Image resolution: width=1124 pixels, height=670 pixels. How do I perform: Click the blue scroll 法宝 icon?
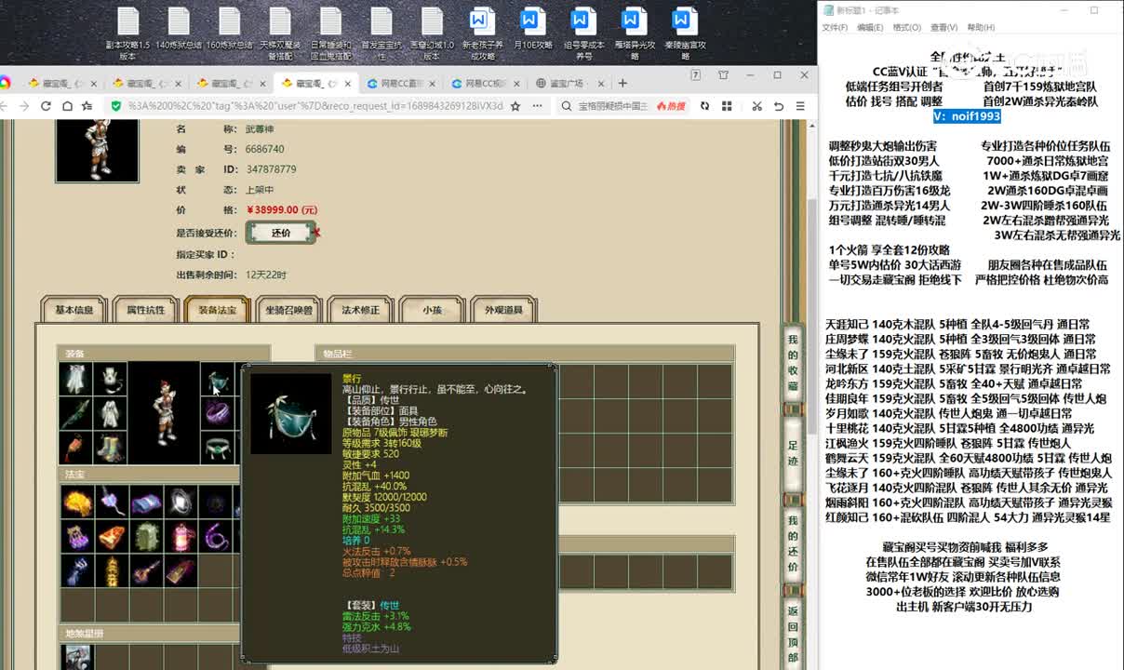(146, 502)
